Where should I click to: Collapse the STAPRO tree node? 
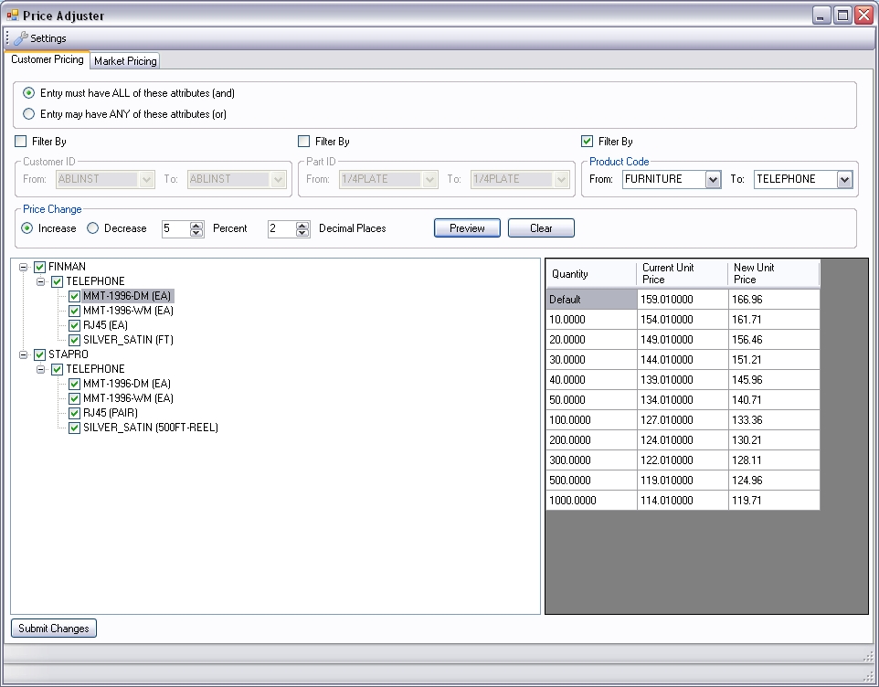(23, 354)
